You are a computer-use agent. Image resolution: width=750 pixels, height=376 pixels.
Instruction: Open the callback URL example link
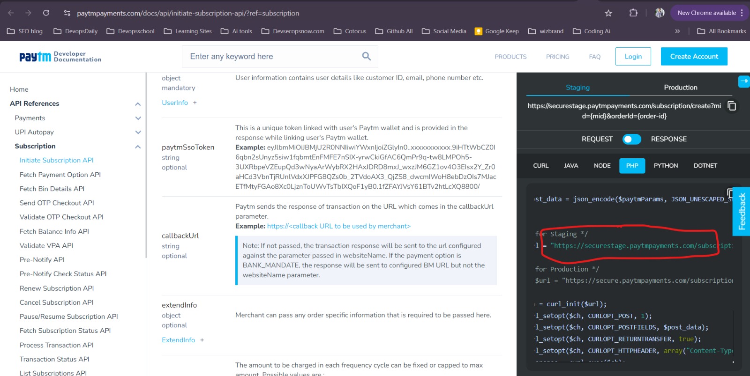(338, 226)
